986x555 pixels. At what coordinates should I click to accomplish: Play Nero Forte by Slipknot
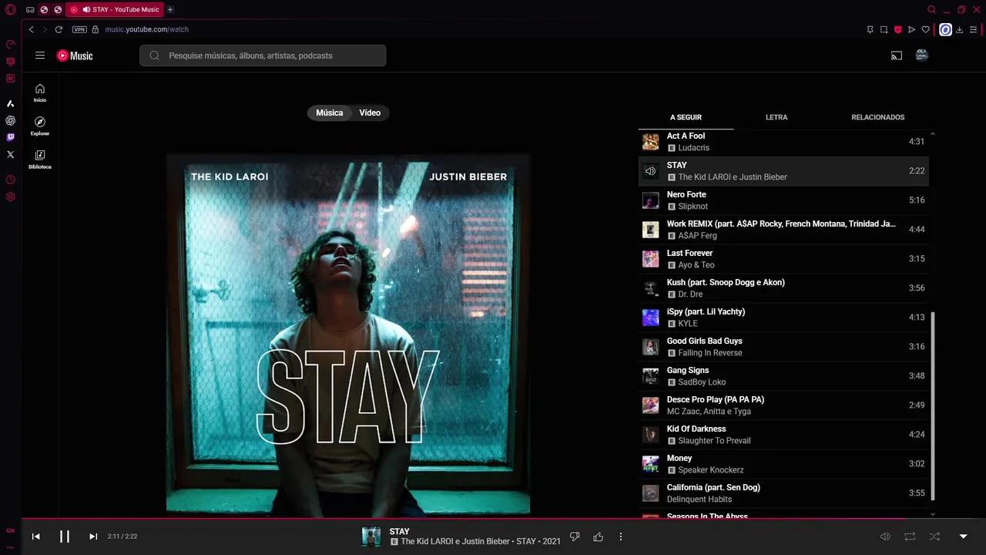783,200
